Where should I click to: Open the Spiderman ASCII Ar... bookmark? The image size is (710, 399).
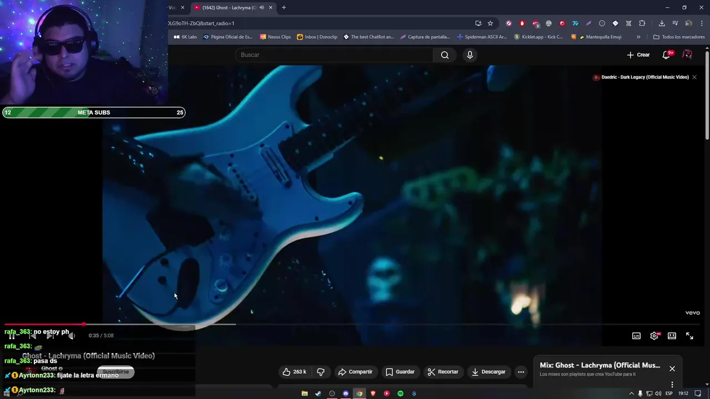[482, 37]
